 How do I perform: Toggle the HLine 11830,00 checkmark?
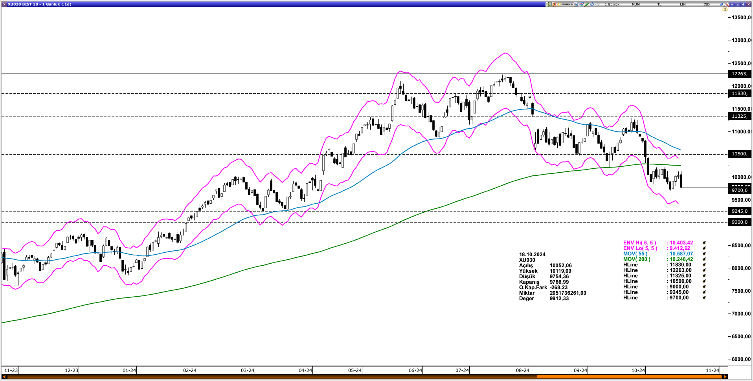(x=704, y=265)
